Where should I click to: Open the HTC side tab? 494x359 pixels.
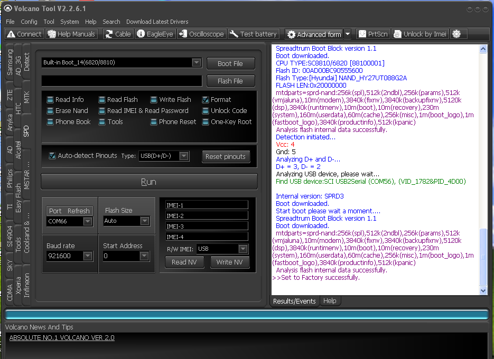tap(18, 108)
